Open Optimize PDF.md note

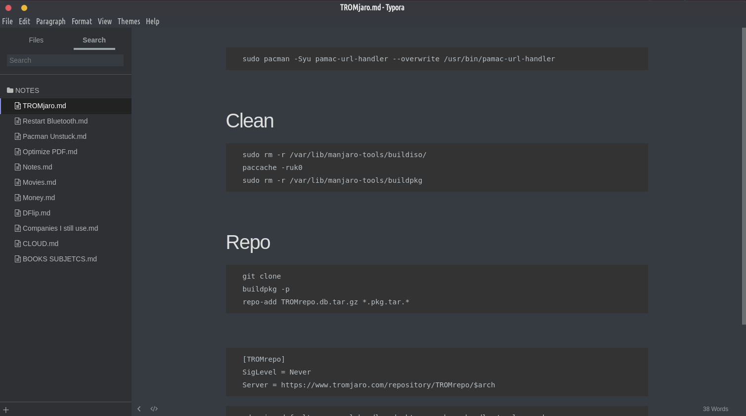66,152
